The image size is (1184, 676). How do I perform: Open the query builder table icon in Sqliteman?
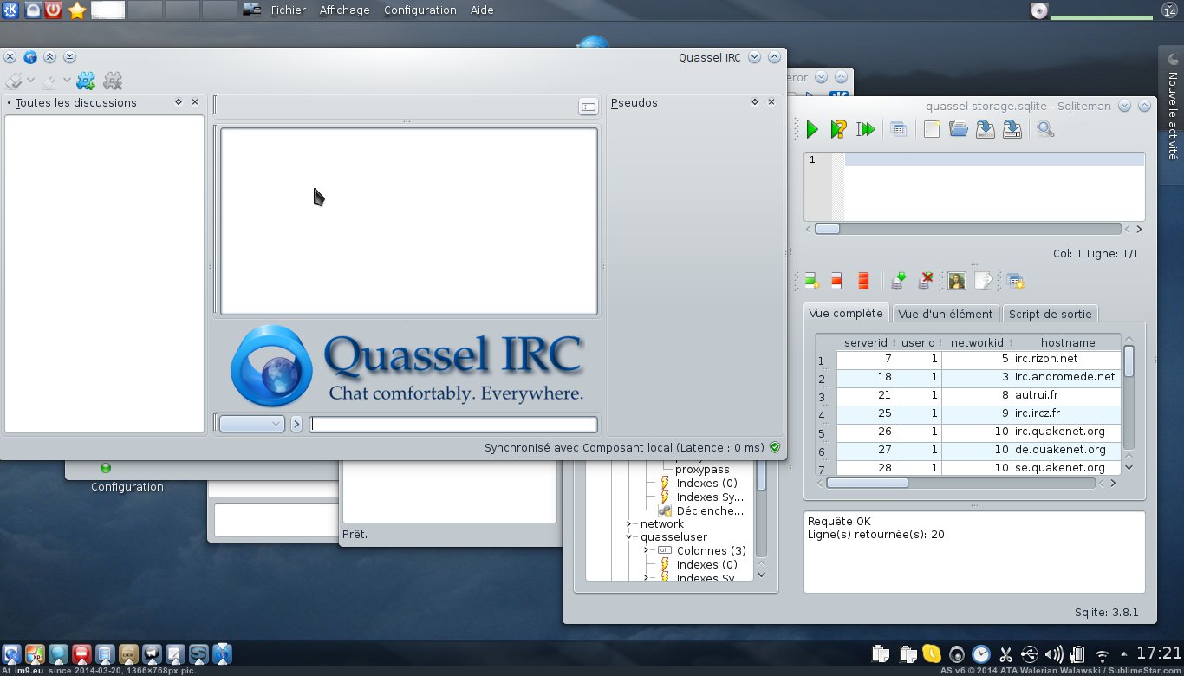tap(899, 129)
